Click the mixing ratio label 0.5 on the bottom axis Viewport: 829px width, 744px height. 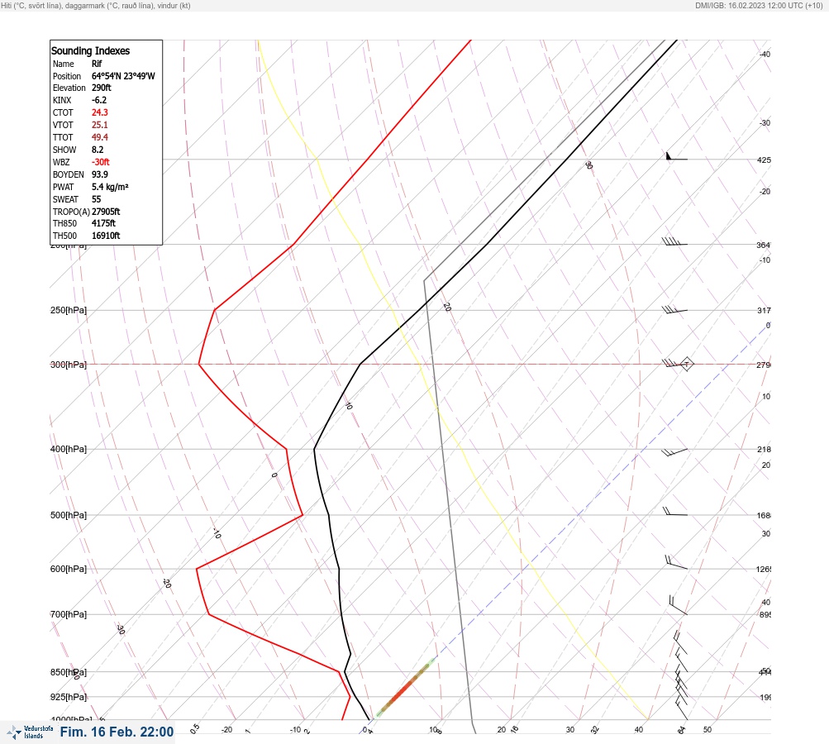click(x=194, y=728)
